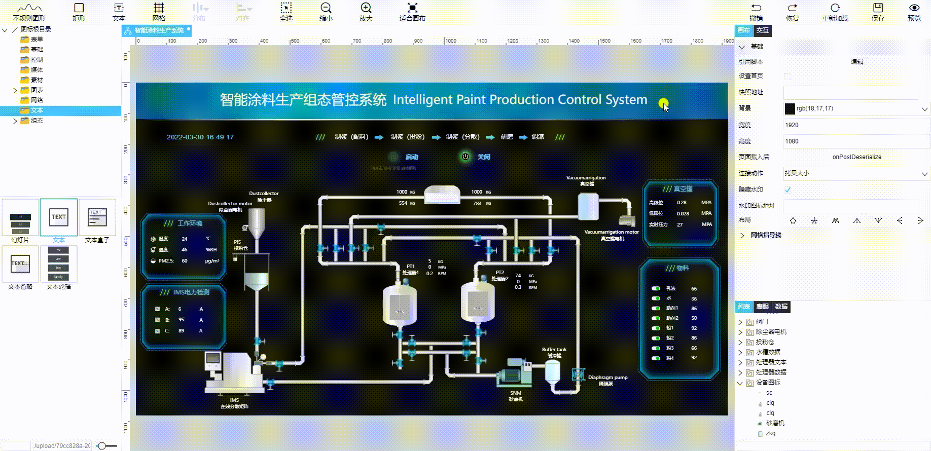
Task: Click the 恢复 redo icon
Action: pyautogui.click(x=793, y=8)
